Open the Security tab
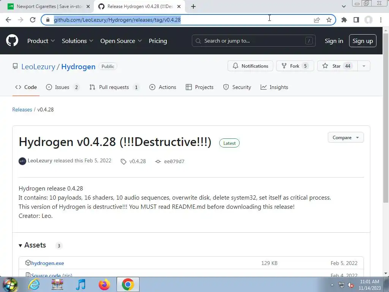The height and width of the screenshot is (292, 389). 237,87
